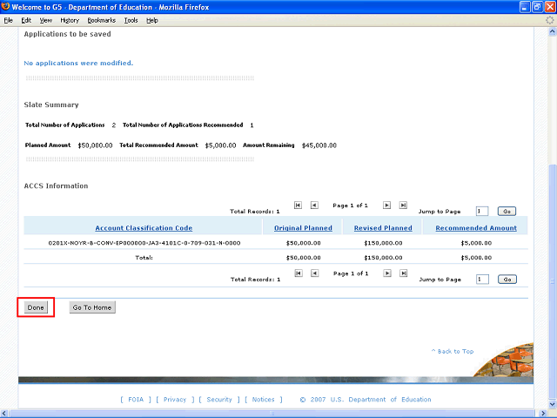
Task: Follow the Back to Top link
Action: point(453,351)
